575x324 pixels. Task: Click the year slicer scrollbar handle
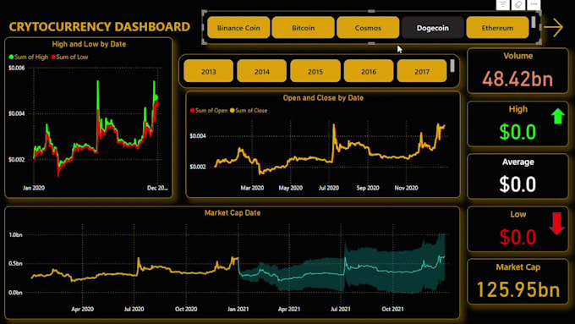[452, 66]
